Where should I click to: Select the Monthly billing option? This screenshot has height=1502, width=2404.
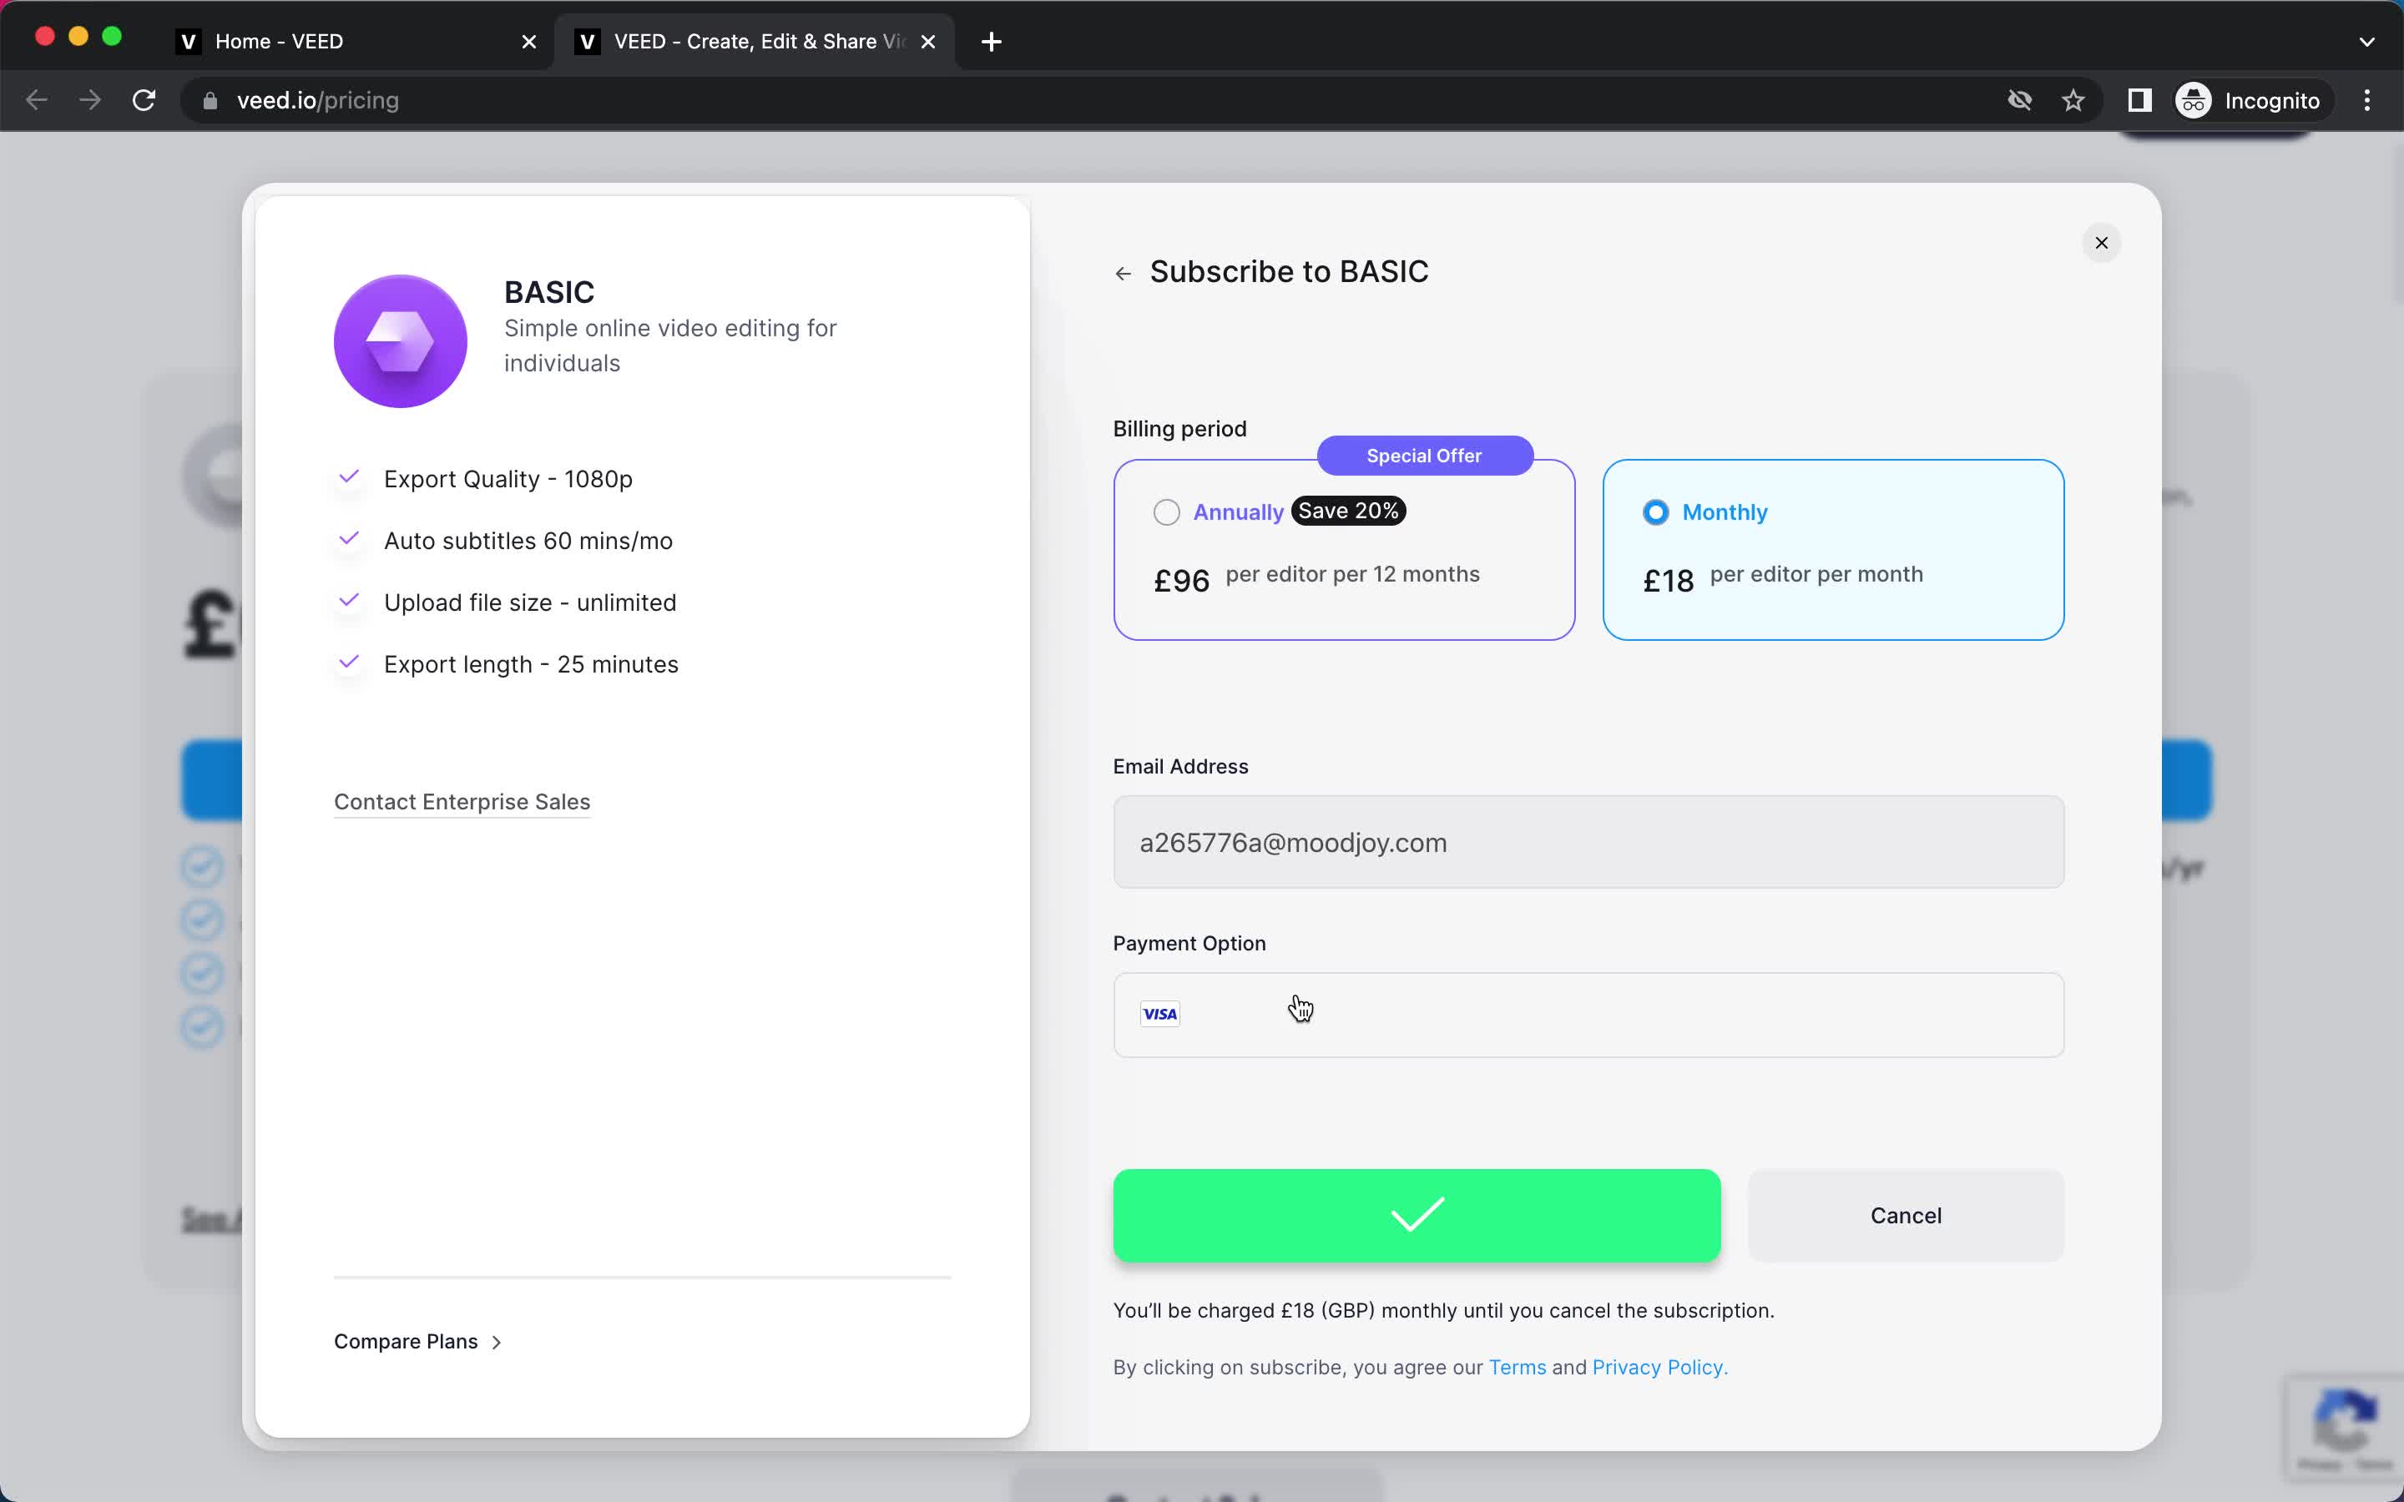(x=1654, y=511)
